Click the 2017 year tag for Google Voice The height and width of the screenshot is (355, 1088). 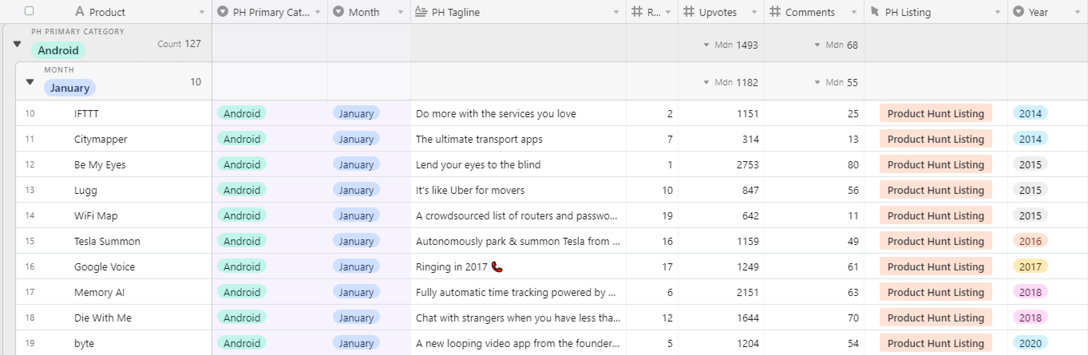click(1030, 266)
